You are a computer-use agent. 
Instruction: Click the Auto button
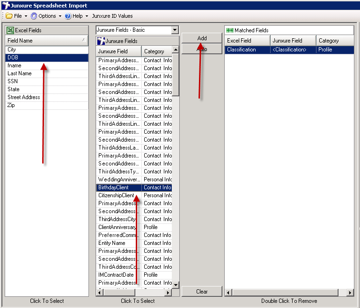click(202, 49)
